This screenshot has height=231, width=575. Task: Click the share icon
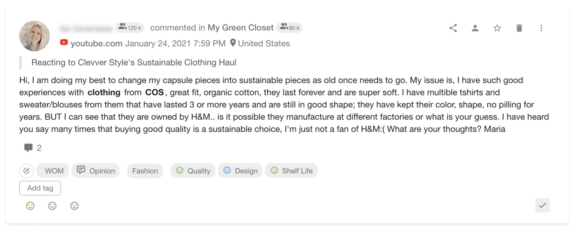[453, 28]
